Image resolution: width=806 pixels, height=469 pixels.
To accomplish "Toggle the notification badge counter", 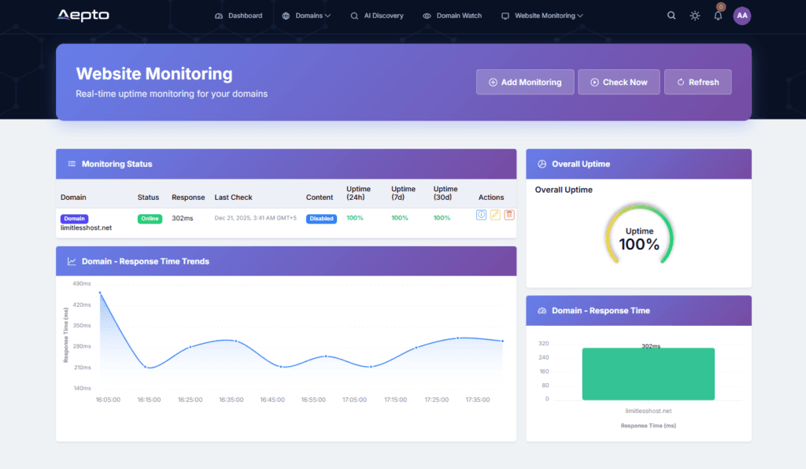I will pos(720,6).
